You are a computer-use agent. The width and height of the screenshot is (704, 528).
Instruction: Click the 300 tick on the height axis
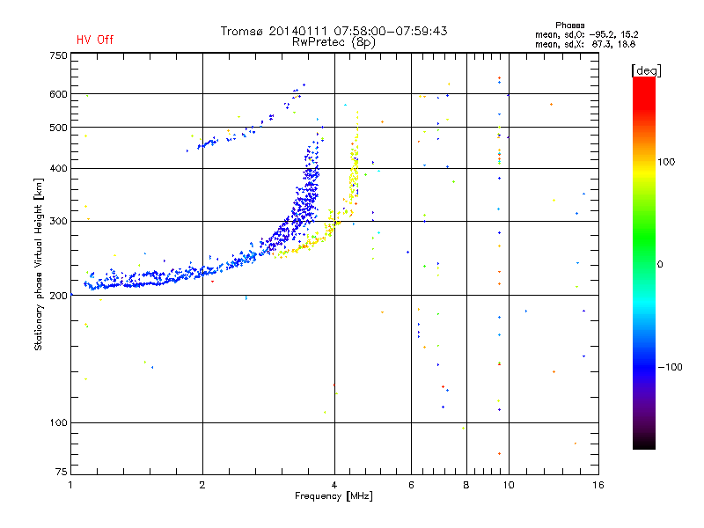(58, 221)
